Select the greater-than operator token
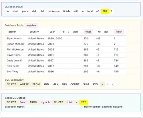This screenshot has height=118, width=143. click(x=108, y=84)
